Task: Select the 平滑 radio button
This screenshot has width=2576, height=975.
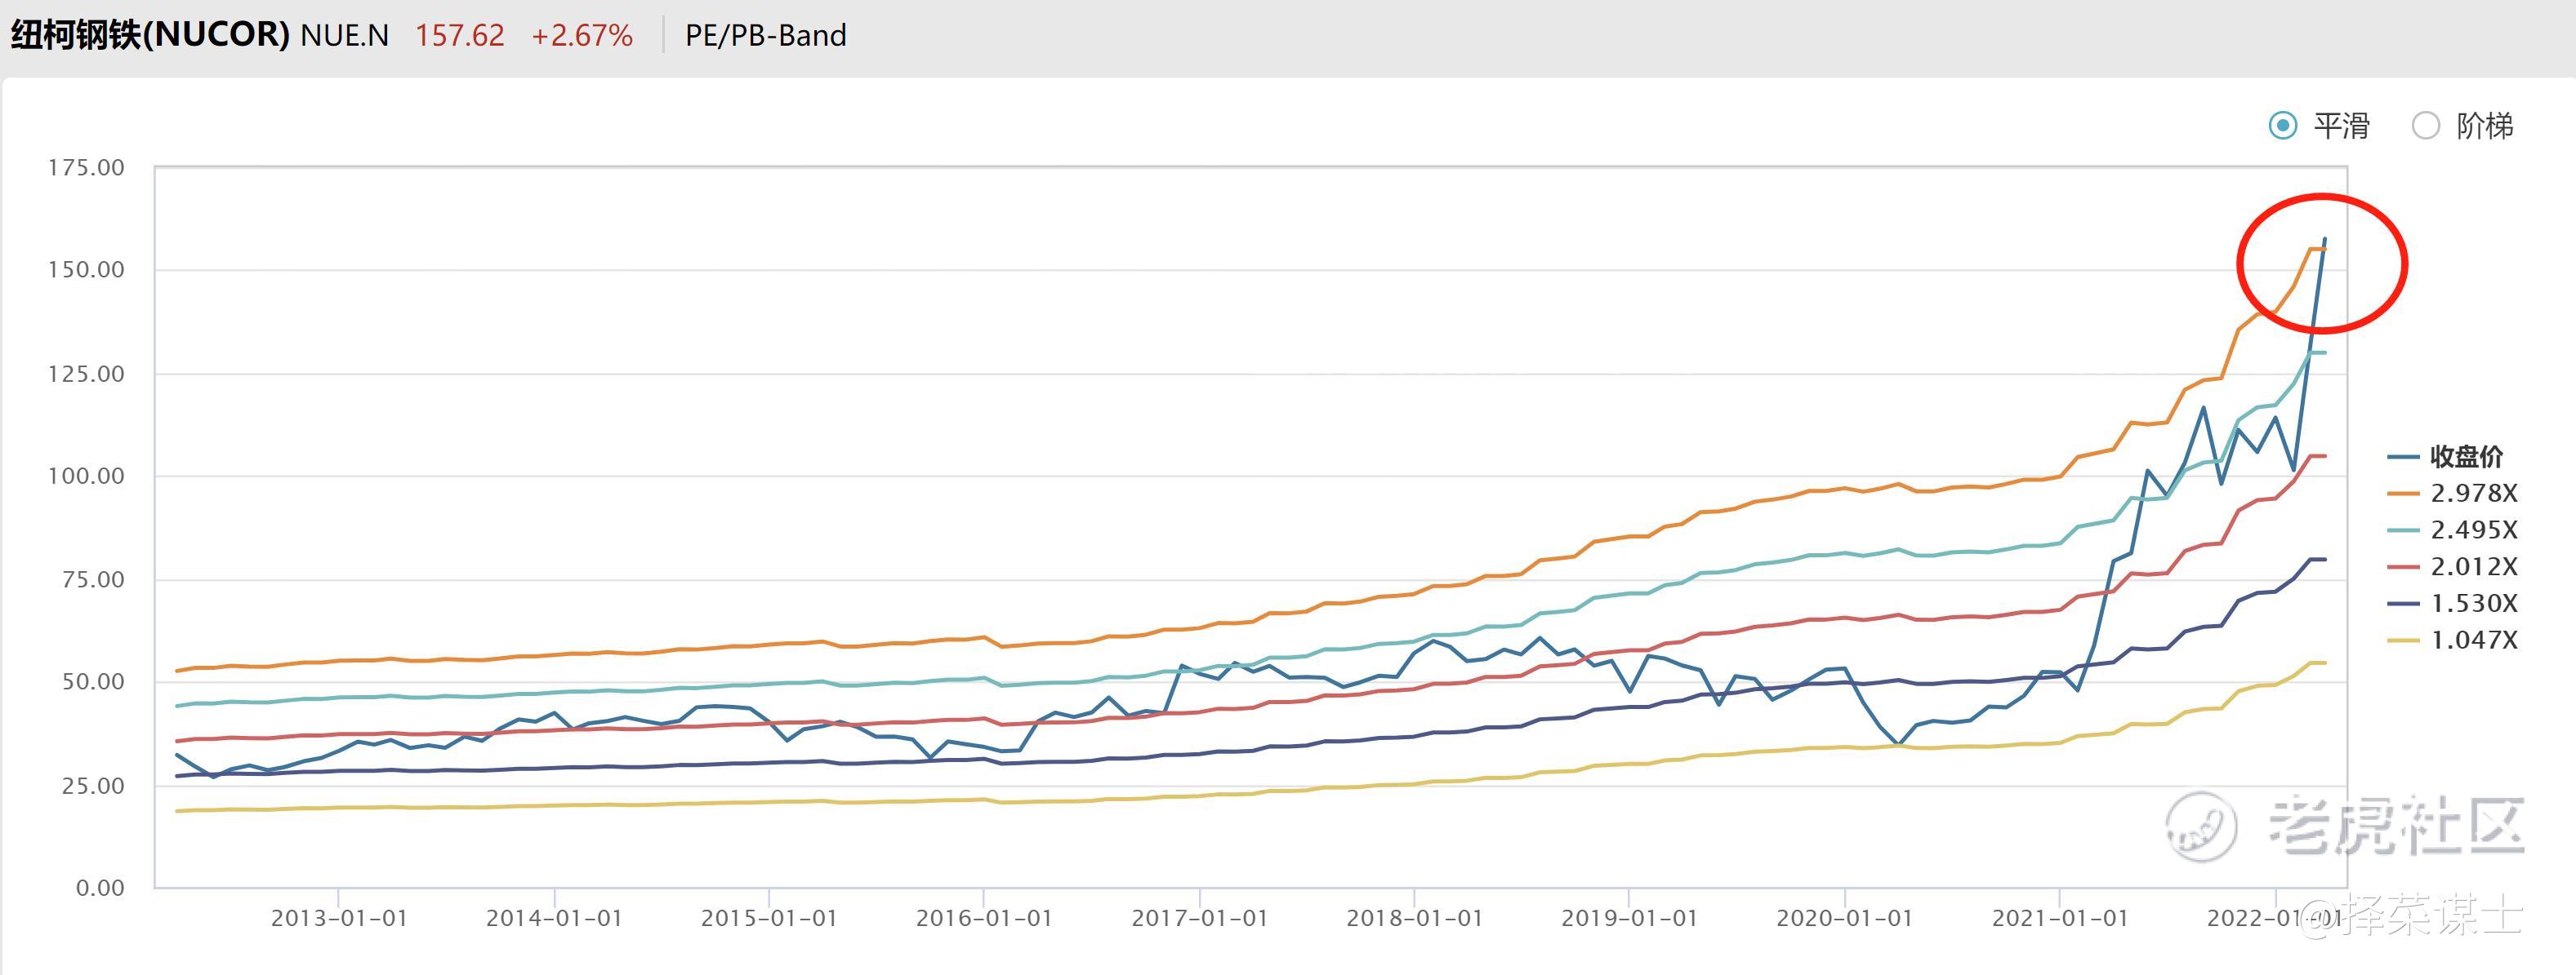Action: pyautogui.click(x=2283, y=126)
